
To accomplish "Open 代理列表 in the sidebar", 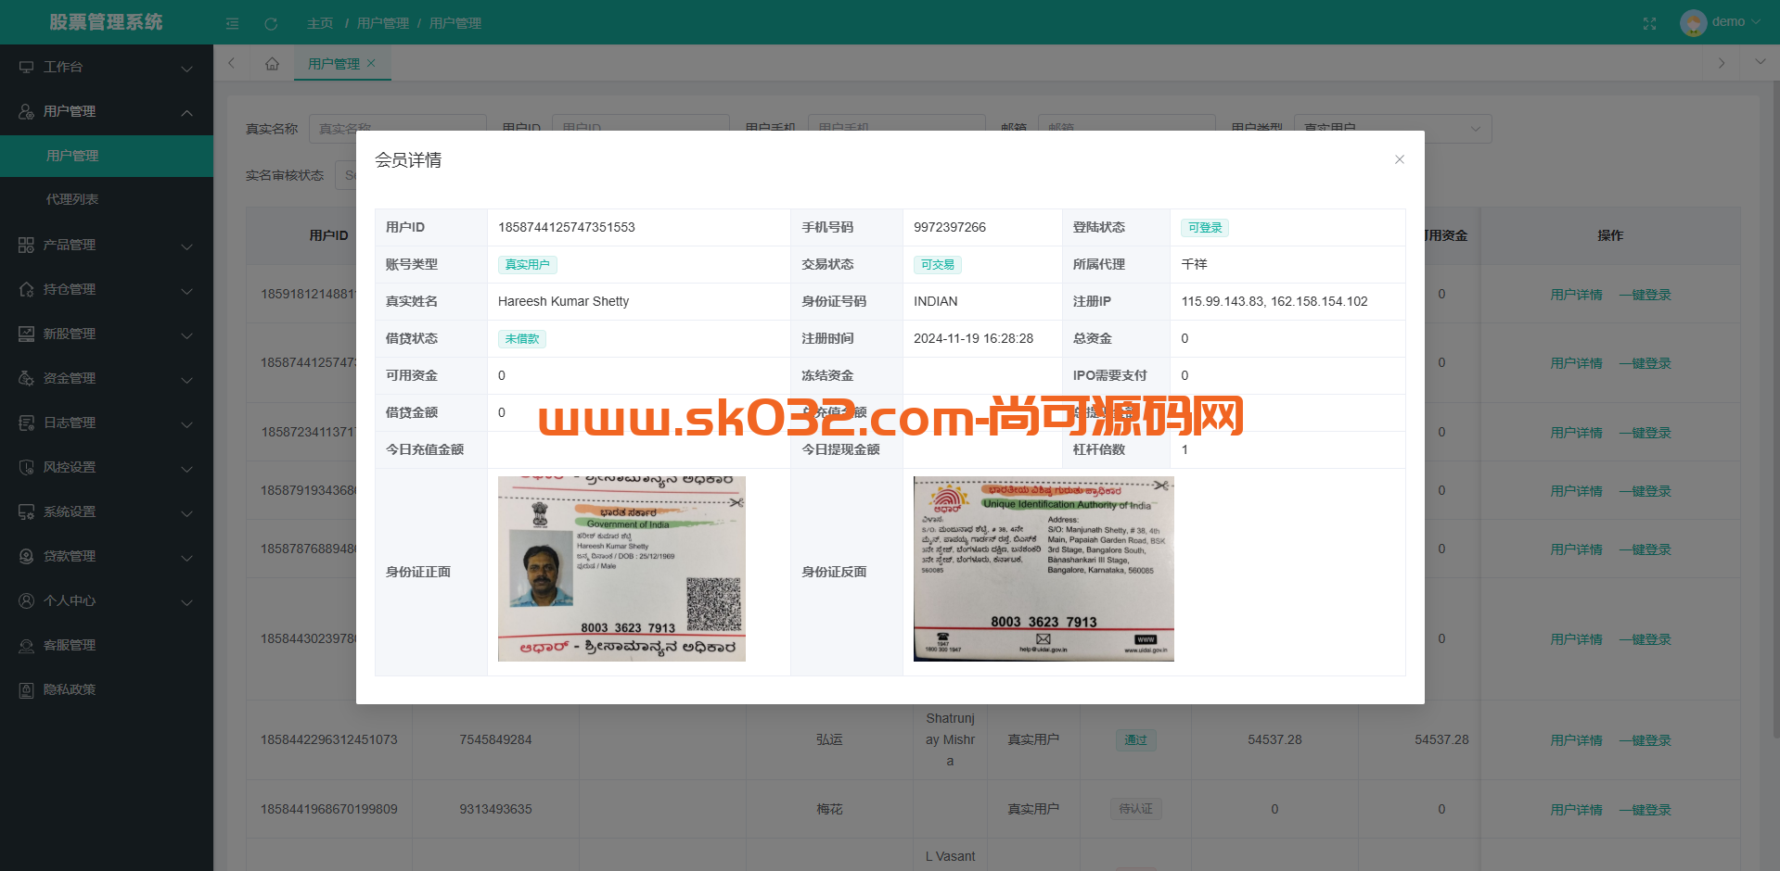I will pyautogui.click(x=107, y=199).
